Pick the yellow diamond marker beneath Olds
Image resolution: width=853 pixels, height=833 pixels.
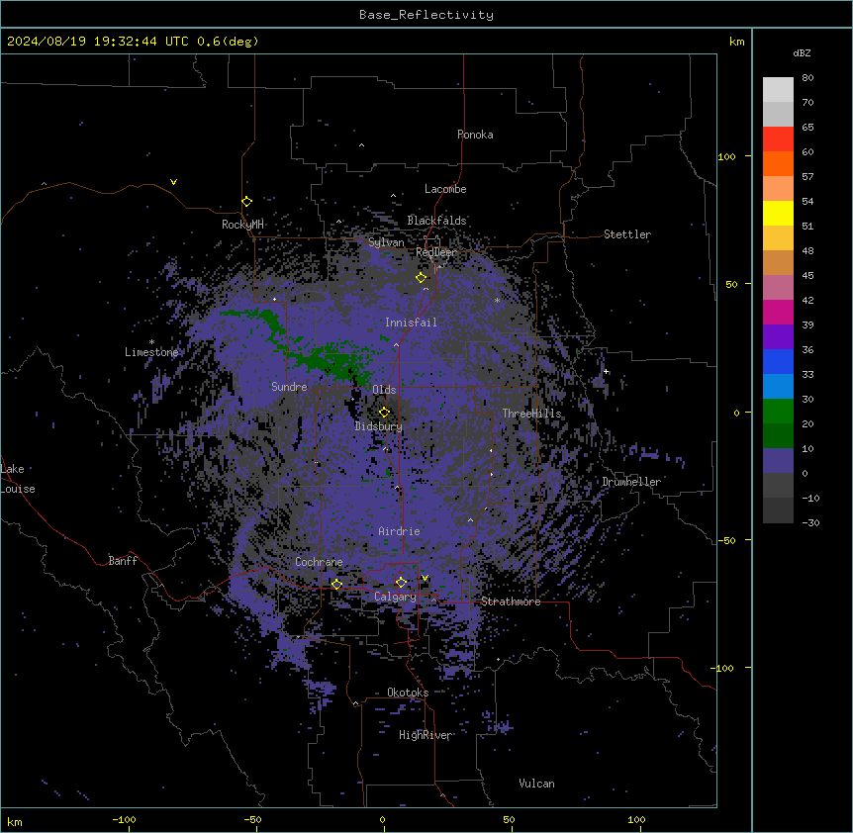click(x=384, y=412)
